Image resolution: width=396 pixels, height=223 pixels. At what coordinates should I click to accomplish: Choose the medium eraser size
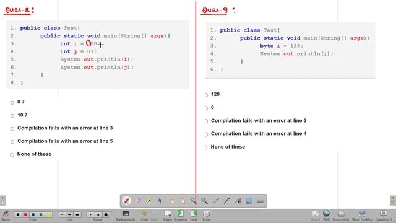pyautogui.click(x=98, y=214)
